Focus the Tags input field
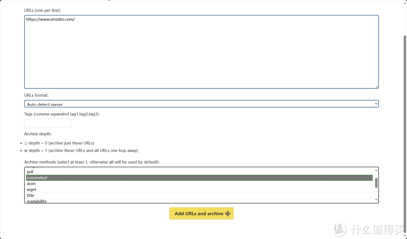This screenshot has height=239, width=407. 48,123
